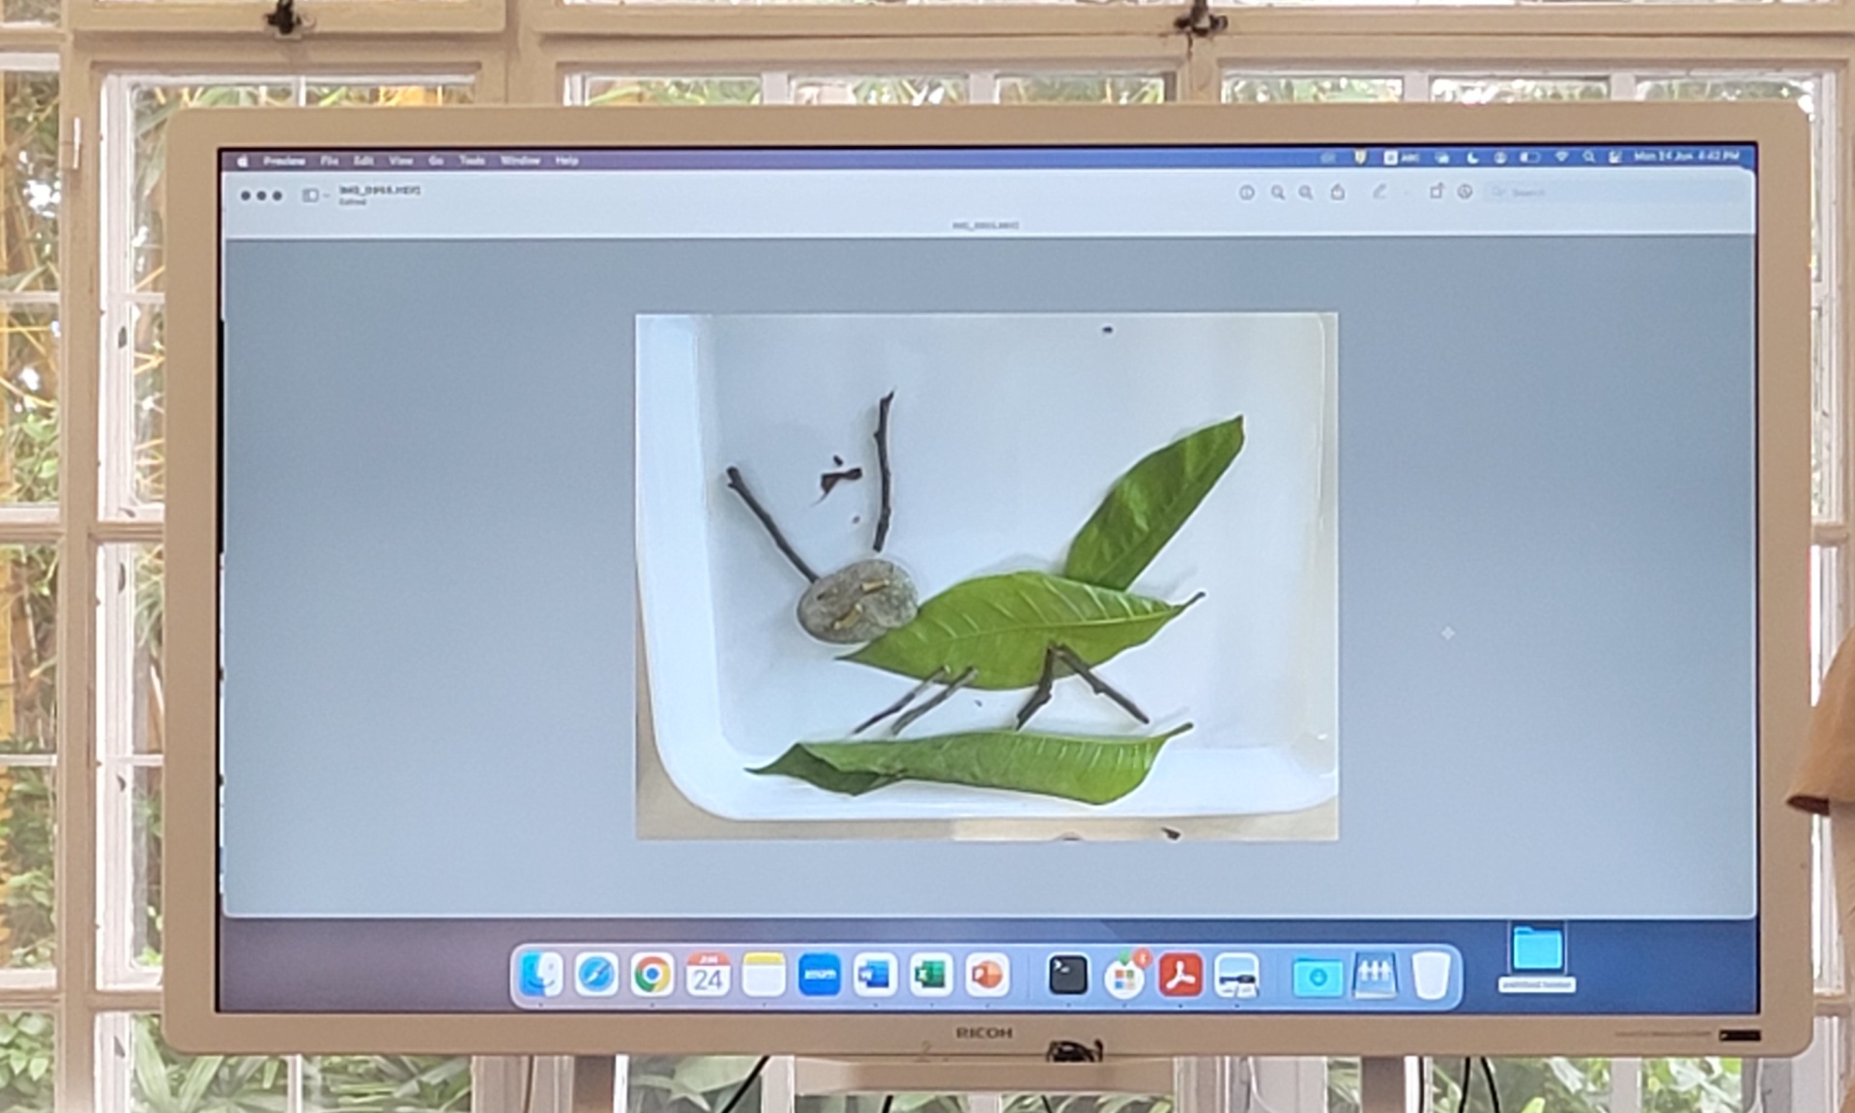The width and height of the screenshot is (1855, 1113).
Task: Click the displayed leaf grasshopper image
Action: click(986, 576)
